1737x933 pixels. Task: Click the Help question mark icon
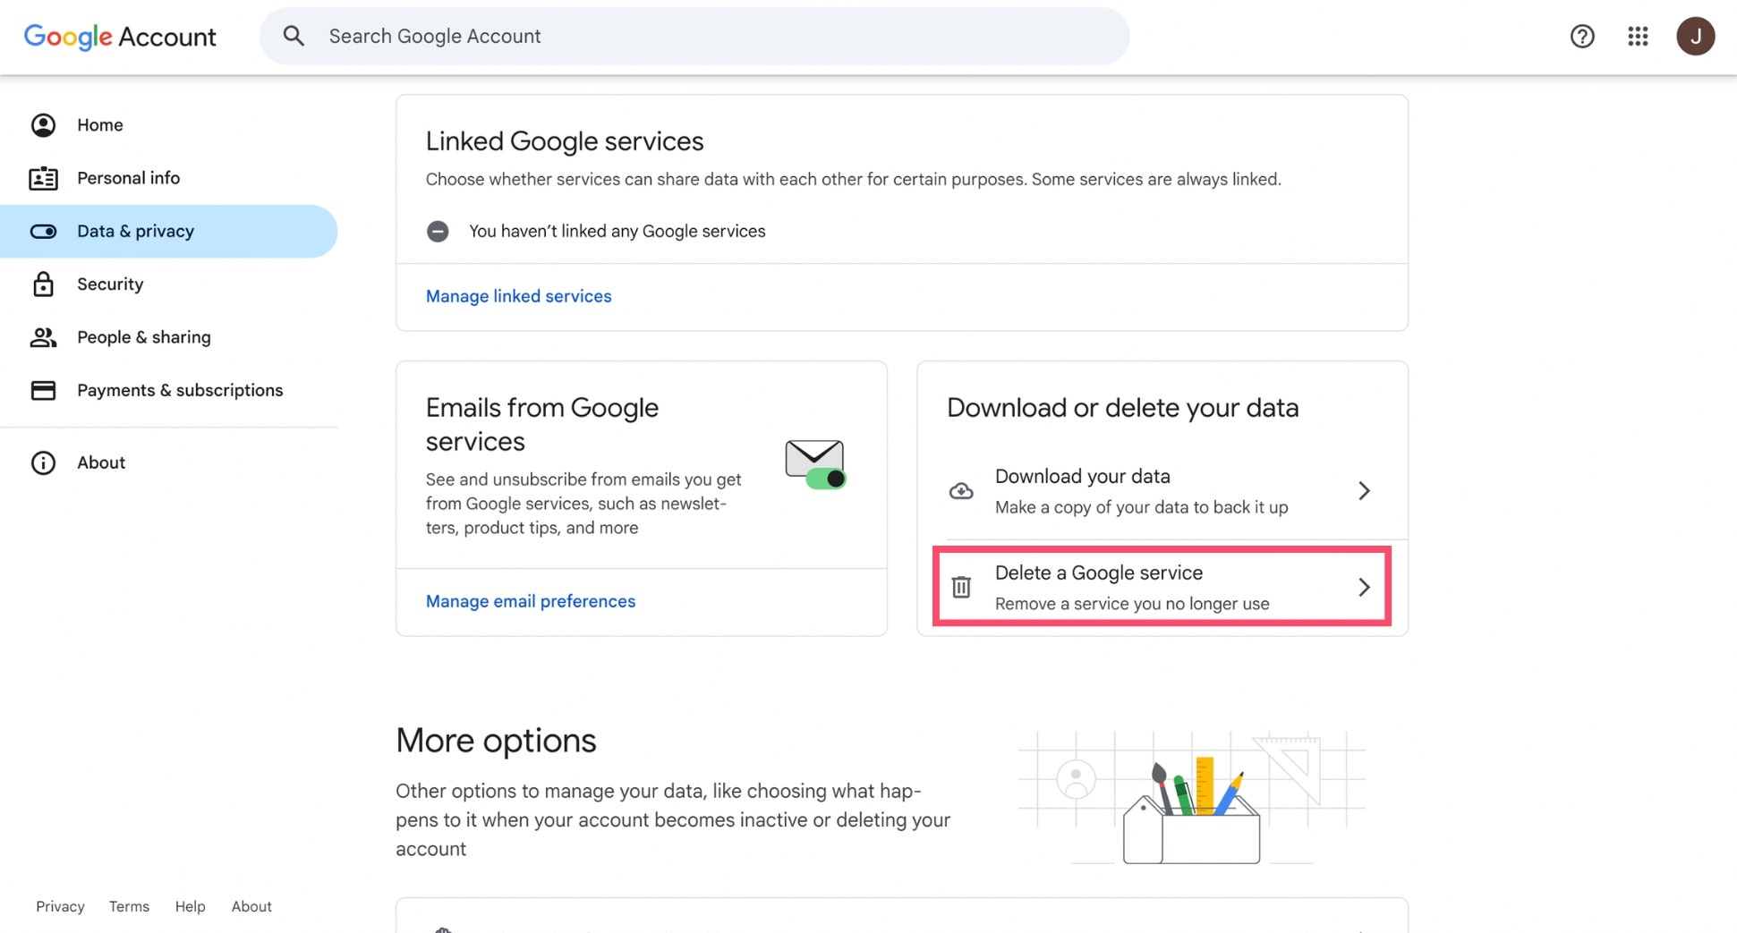(x=1582, y=36)
